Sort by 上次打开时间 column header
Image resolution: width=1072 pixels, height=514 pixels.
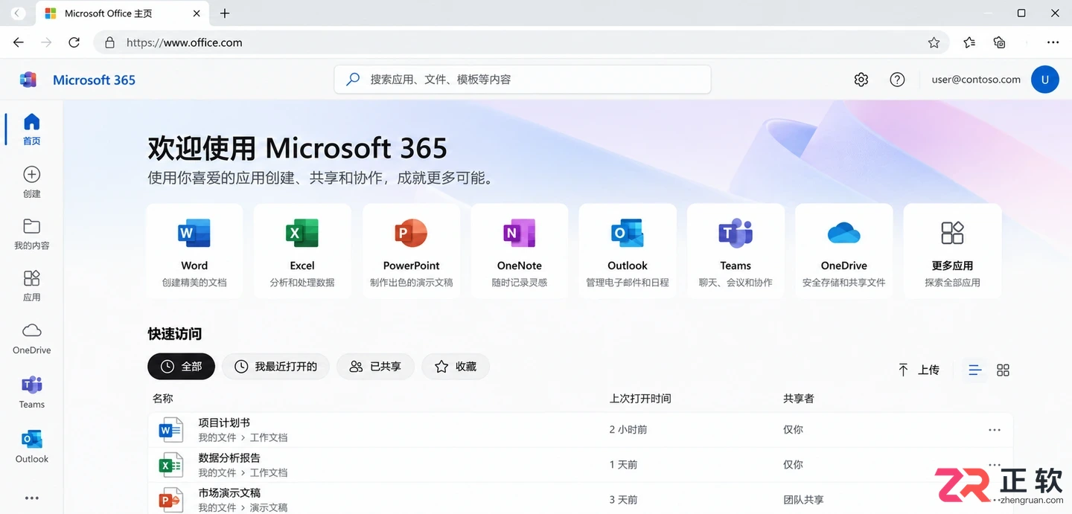click(640, 399)
